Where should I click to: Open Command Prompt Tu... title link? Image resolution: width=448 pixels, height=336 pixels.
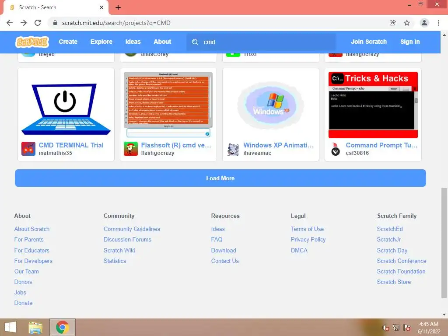click(x=381, y=145)
